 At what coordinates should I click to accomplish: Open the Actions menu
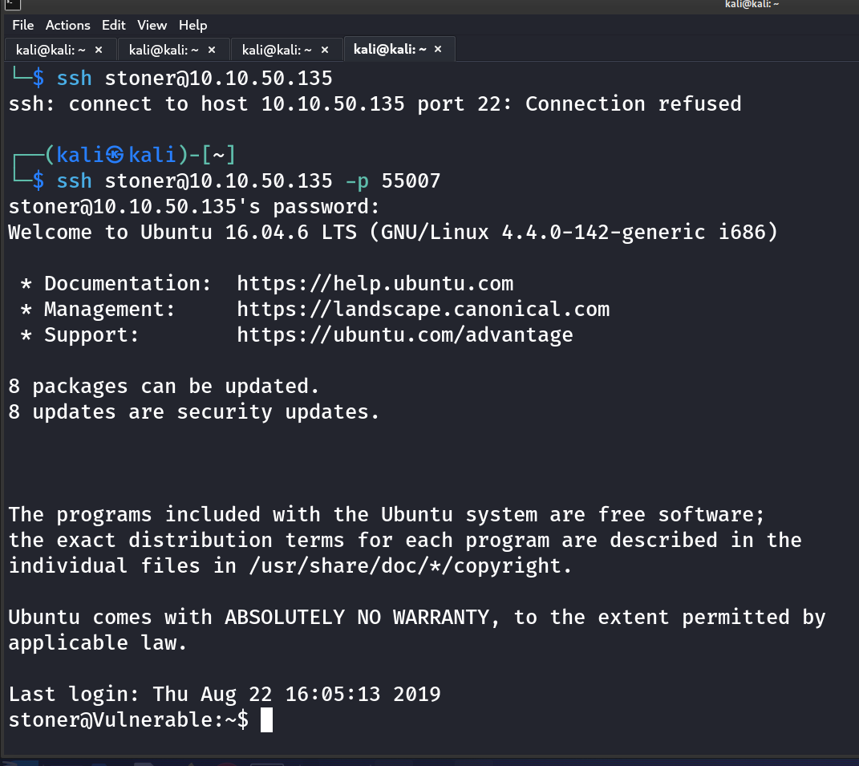[67, 26]
